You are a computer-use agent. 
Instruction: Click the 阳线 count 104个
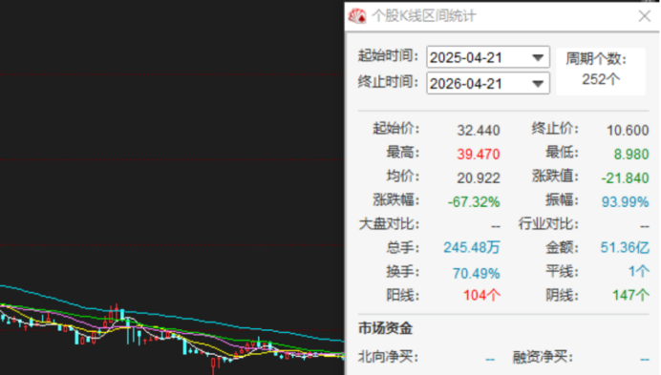click(x=481, y=295)
